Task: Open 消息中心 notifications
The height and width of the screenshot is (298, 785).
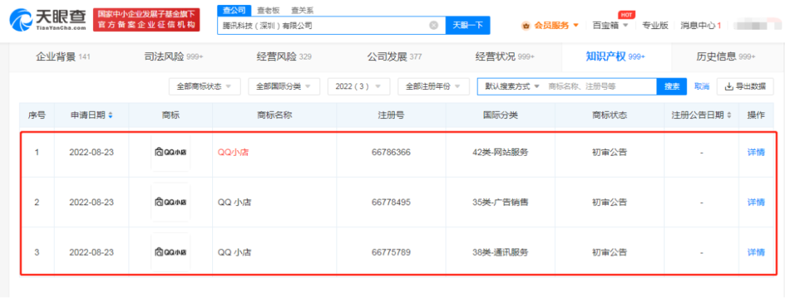Action: (x=701, y=25)
